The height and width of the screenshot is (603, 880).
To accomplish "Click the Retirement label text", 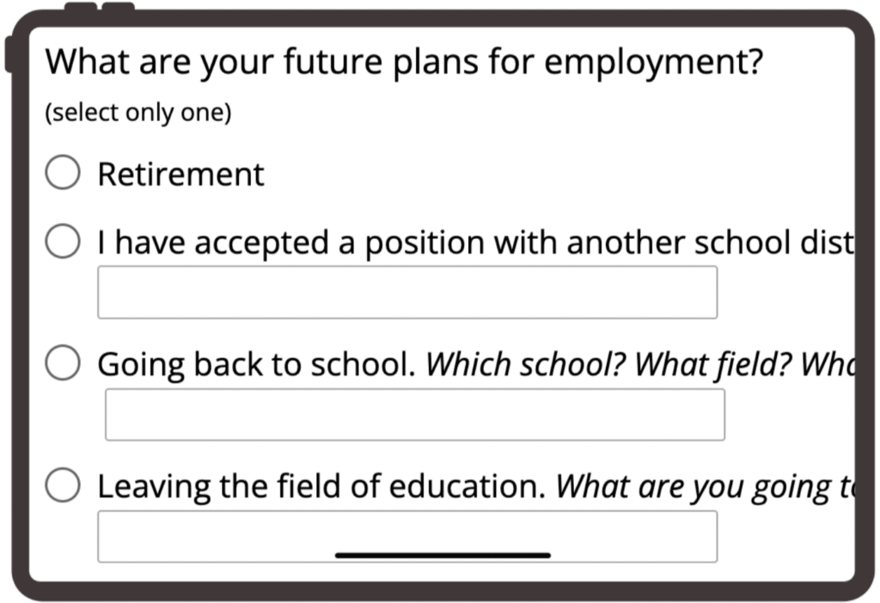I will tap(180, 174).
